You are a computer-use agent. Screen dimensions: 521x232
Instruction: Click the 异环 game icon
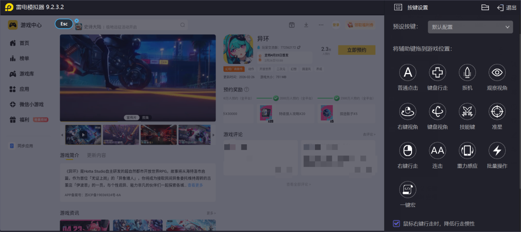[239, 49]
